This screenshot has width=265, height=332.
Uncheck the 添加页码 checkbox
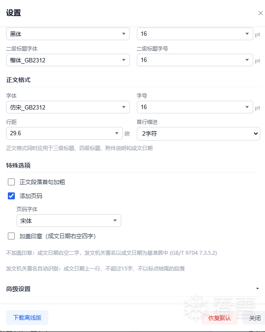click(11, 196)
